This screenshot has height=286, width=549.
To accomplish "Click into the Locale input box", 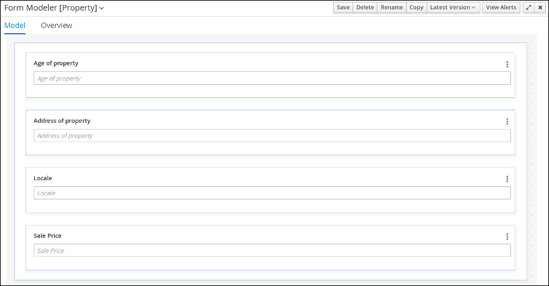I will pyautogui.click(x=272, y=193).
